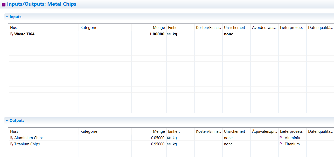This screenshot has height=157, width=334.
Task: Collapse the Outputs section
Action: (x=7, y=121)
